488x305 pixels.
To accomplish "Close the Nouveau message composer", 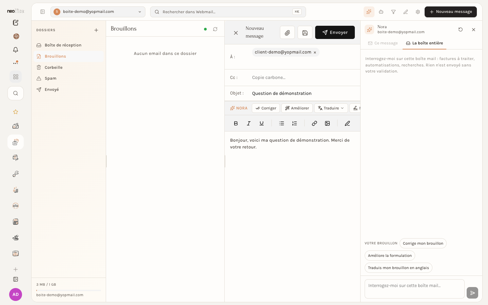I will (236, 33).
